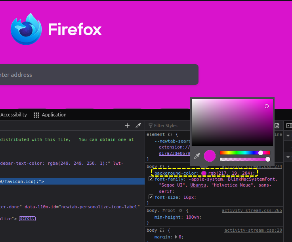292x242 pixels.
Task: Open the Accessibility devtools tab
Action: click(13, 115)
